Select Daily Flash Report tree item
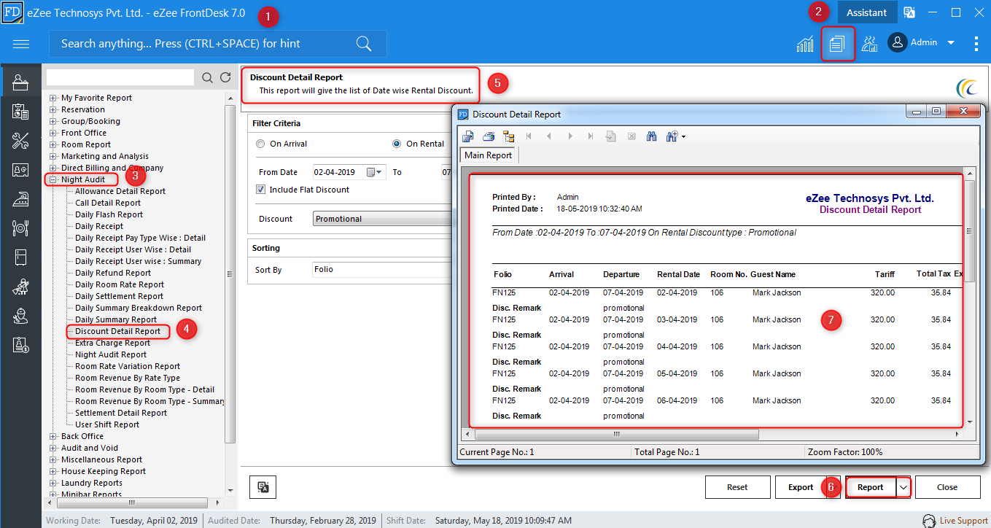Viewport: 991px width, 528px height. pos(109,214)
